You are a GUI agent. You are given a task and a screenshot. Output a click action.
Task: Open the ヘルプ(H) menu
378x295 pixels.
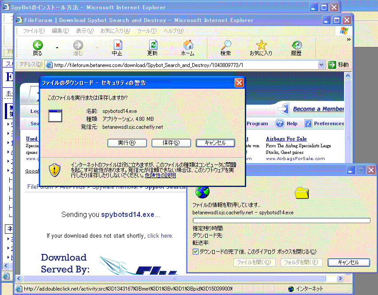(174, 31)
